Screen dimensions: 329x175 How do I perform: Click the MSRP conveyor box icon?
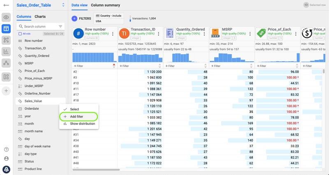coord(215,34)
